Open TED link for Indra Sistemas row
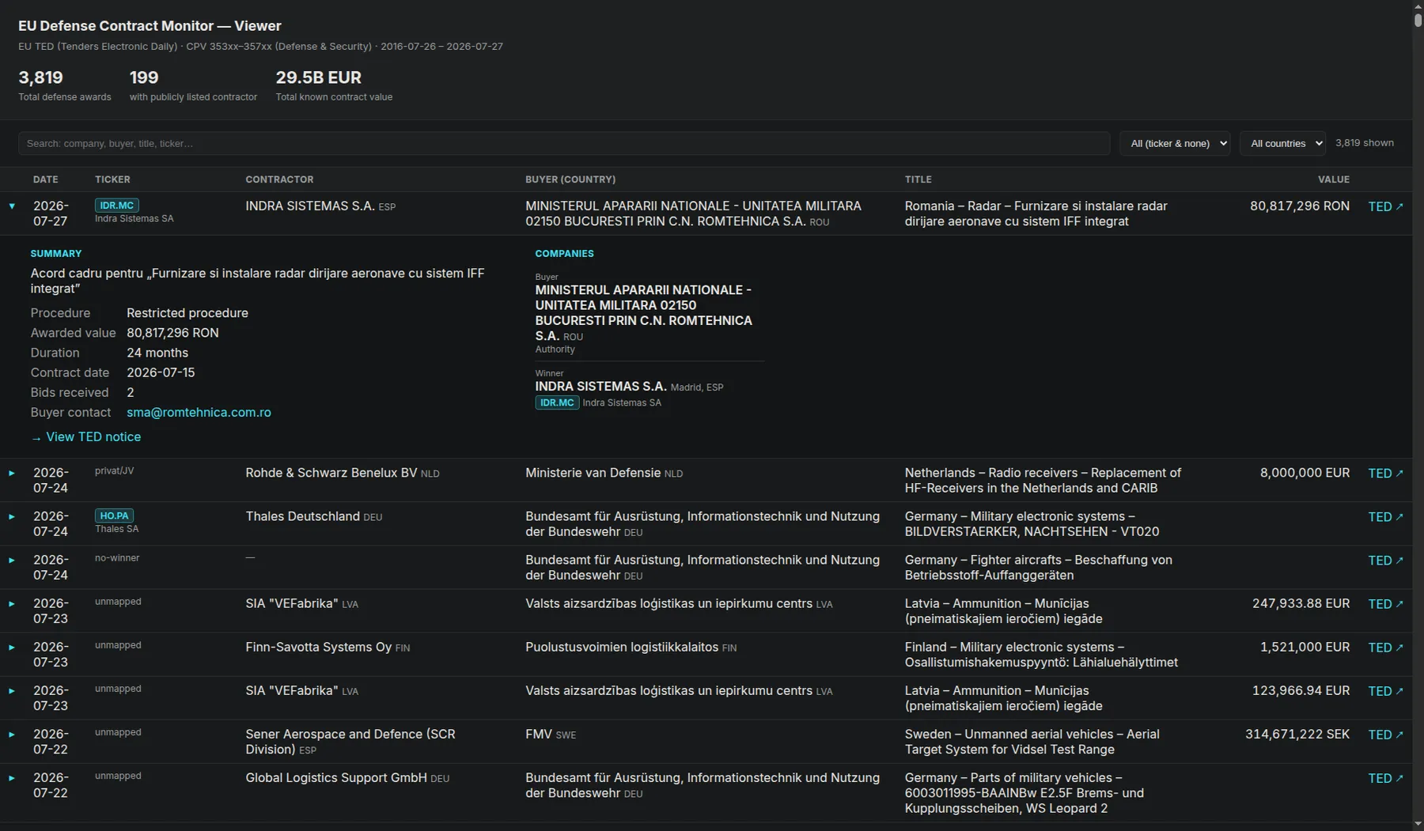This screenshot has width=1424, height=831. point(1385,206)
